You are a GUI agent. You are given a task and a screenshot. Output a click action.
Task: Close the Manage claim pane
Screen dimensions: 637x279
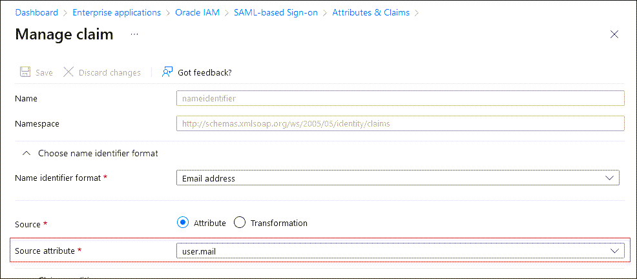point(614,35)
